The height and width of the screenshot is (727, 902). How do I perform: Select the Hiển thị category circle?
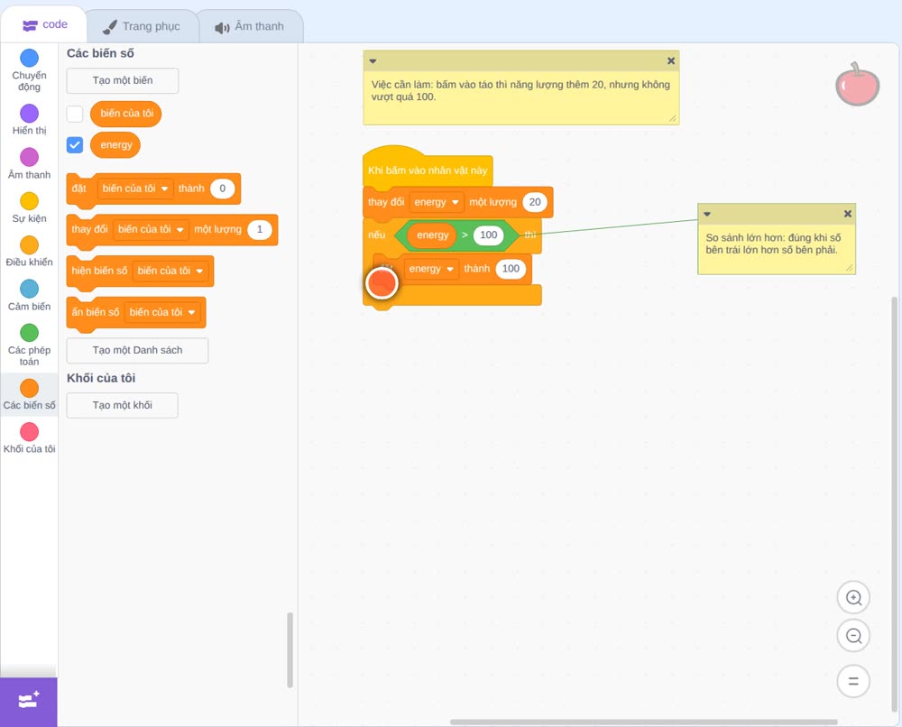pos(30,114)
